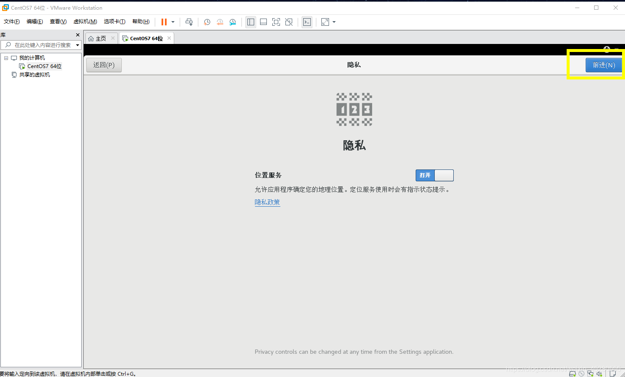
Task: Open the 查看(V) menu
Action: pyautogui.click(x=58, y=22)
